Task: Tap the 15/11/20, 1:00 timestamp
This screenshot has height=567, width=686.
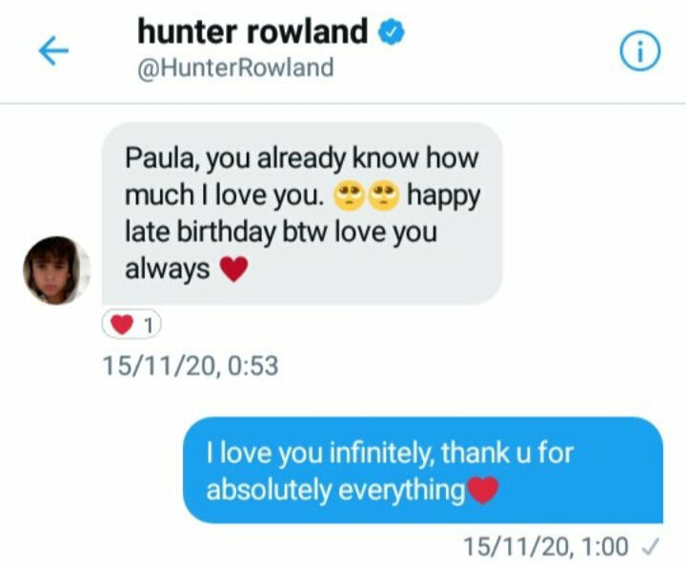Action: click(546, 546)
